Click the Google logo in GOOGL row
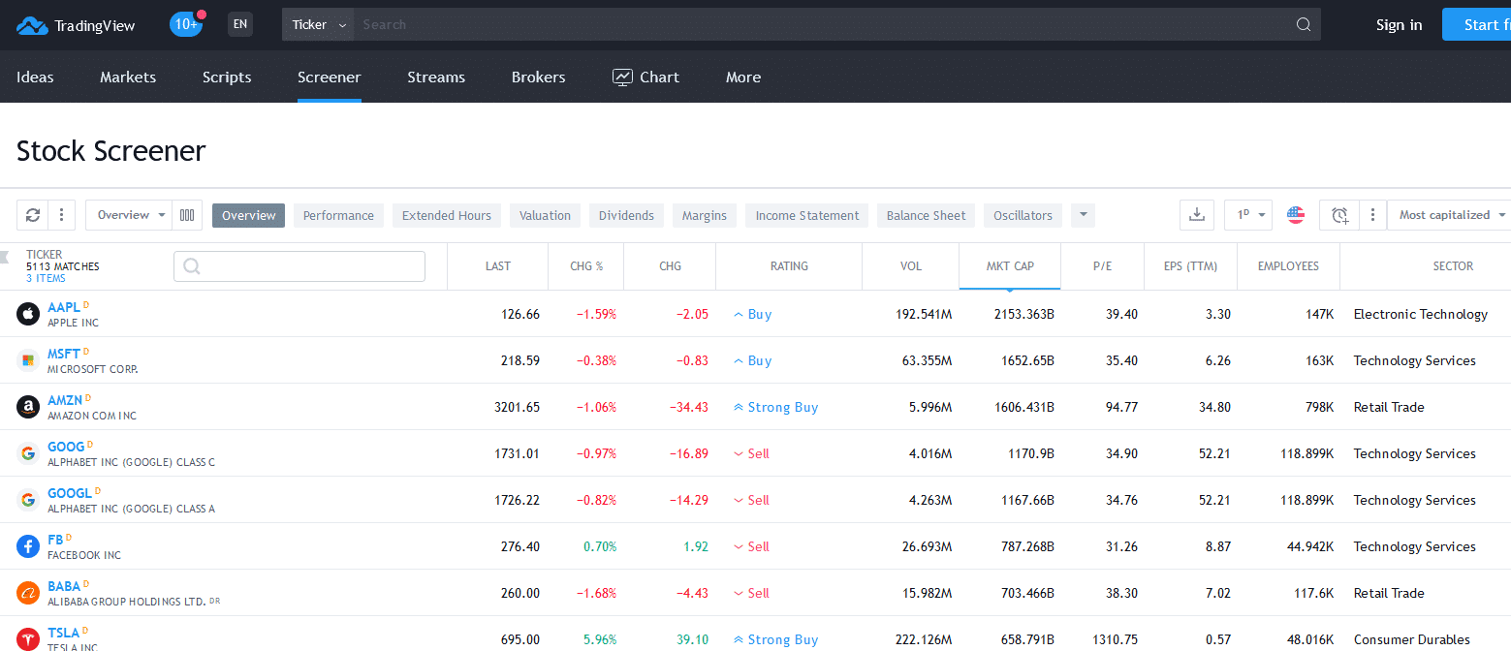This screenshot has height=651, width=1511. (28, 500)
